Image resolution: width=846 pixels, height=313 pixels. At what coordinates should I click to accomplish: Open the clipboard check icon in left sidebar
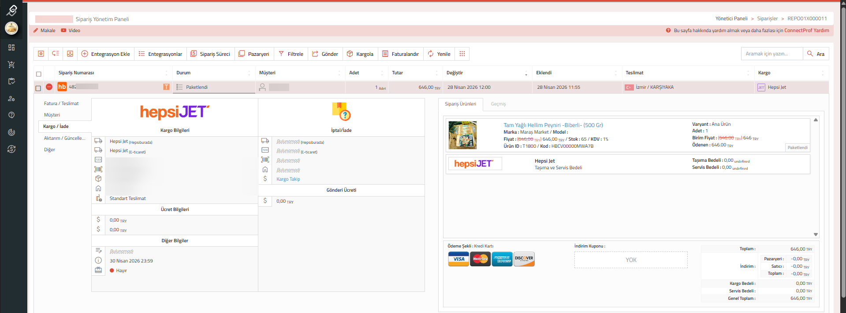point(11,81)
